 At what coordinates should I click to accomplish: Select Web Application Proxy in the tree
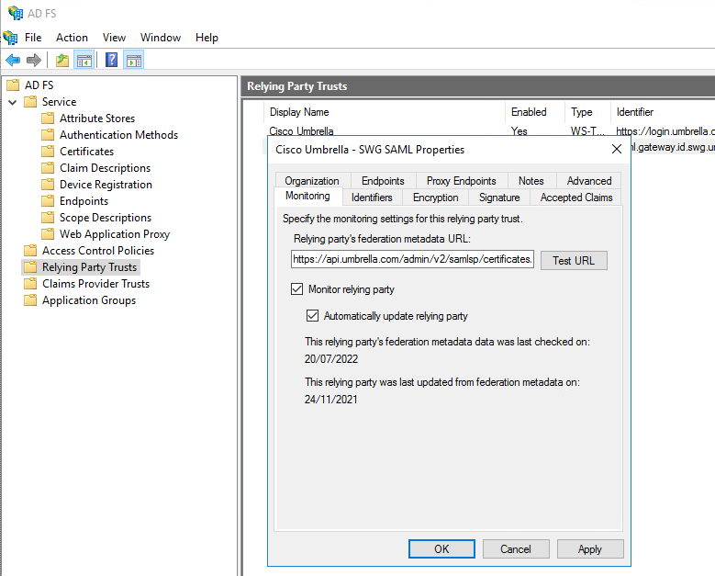[115, 233]
